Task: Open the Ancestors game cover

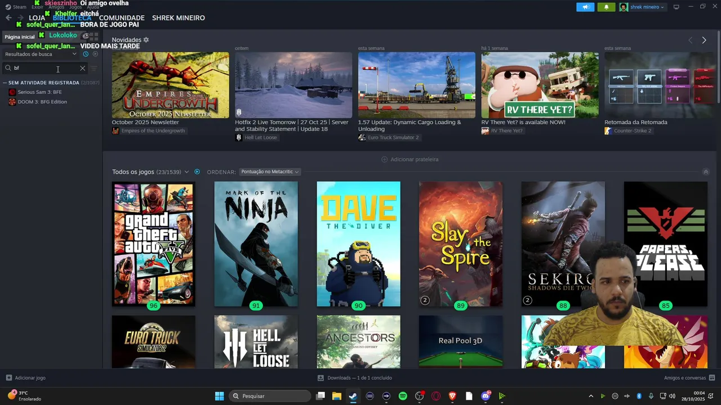Action: (x=358, y=342)
